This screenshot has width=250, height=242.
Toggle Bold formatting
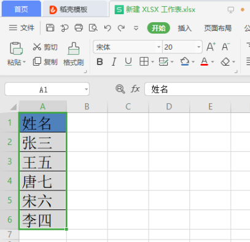click(100, 61)
